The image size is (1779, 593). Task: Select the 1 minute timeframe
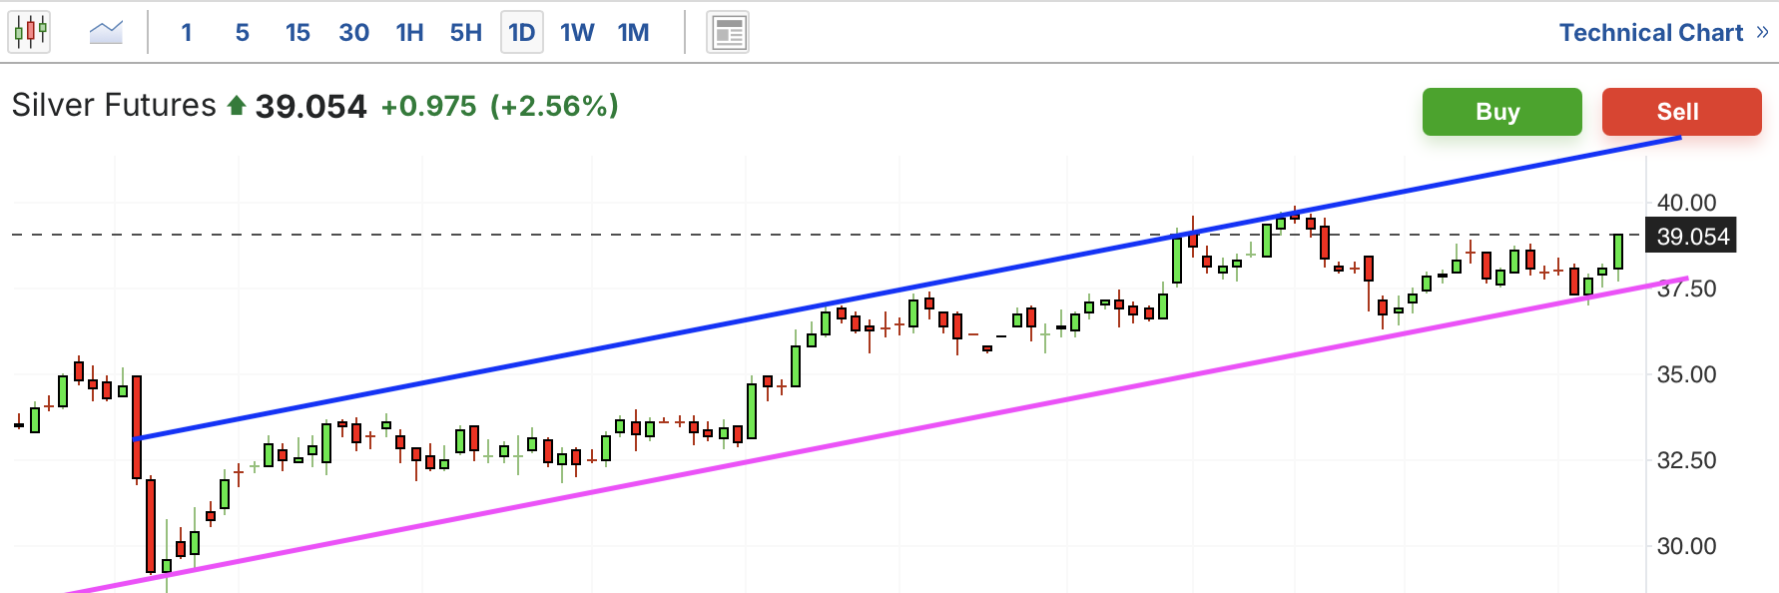tap(187, 33)
